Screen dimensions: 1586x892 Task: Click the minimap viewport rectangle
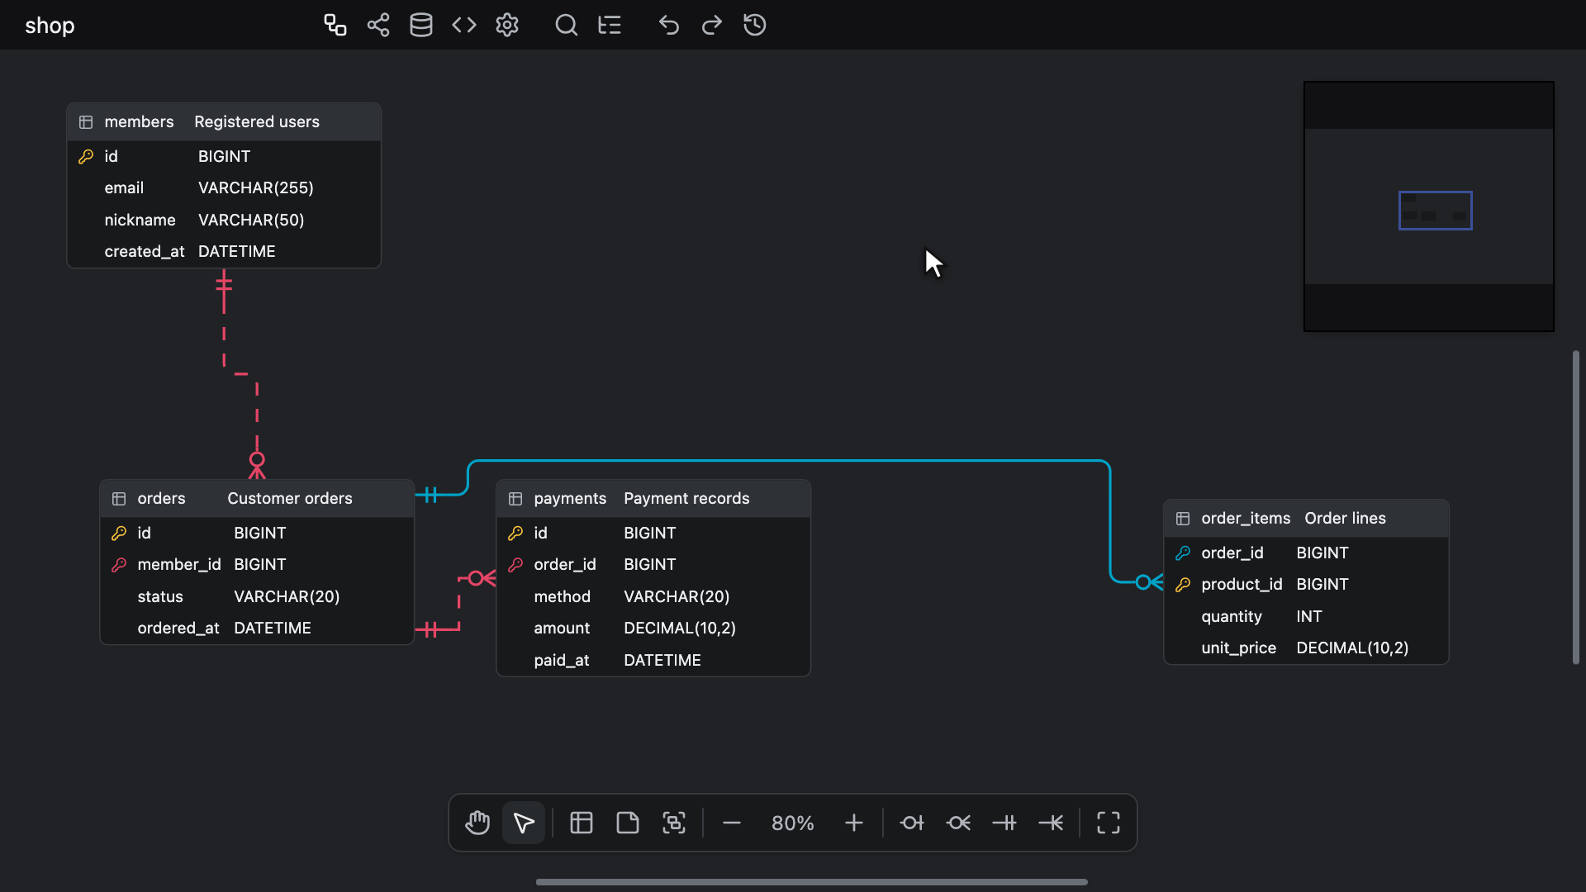1436,211
